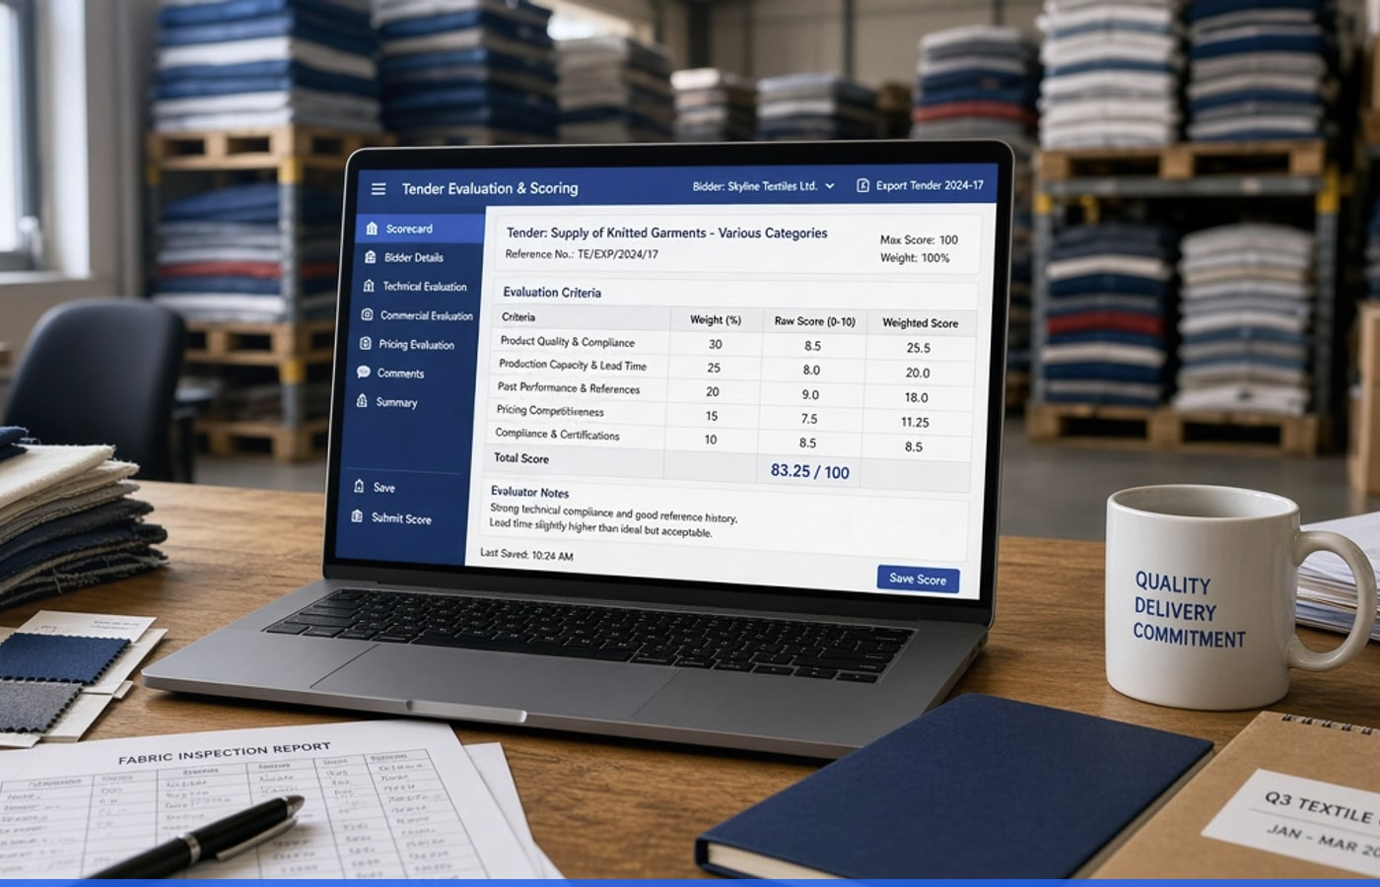Click the Evaluation Criteria section heading
1380x887 pixels.
click(552, 292)
